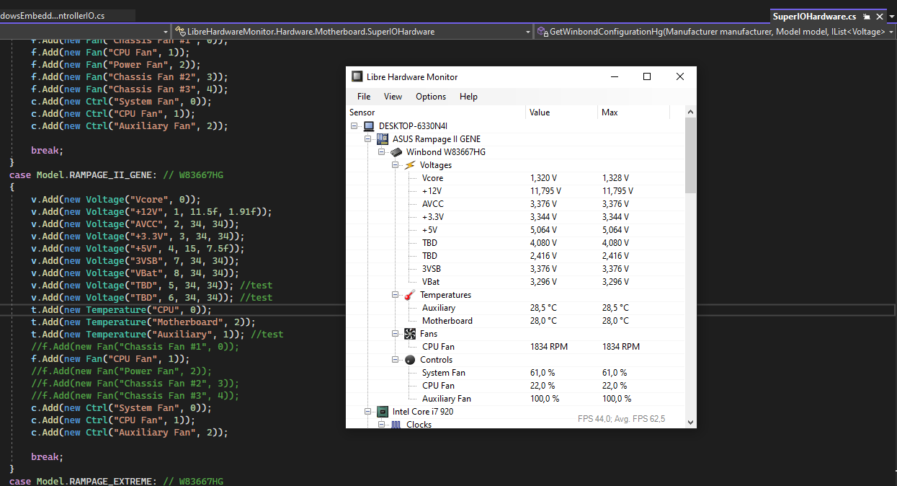The height and width of the screenshot is (486, 897).
Task: Select the System Fan control row
Action: click(516, 373)
